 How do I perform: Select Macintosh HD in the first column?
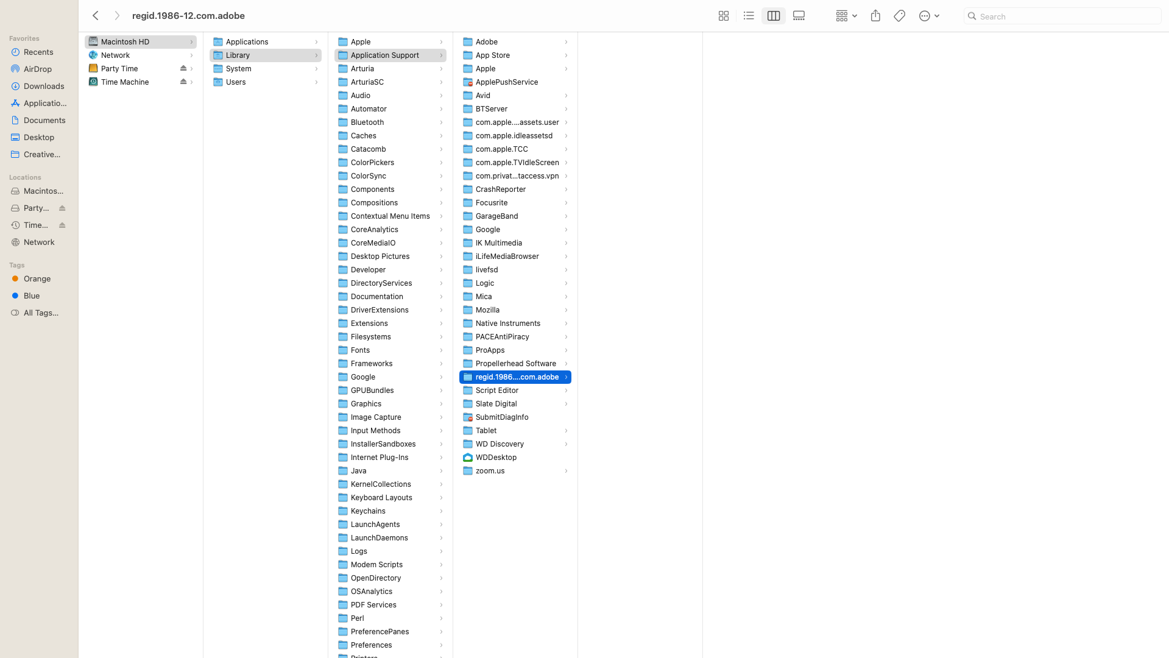tap(141, 42)
